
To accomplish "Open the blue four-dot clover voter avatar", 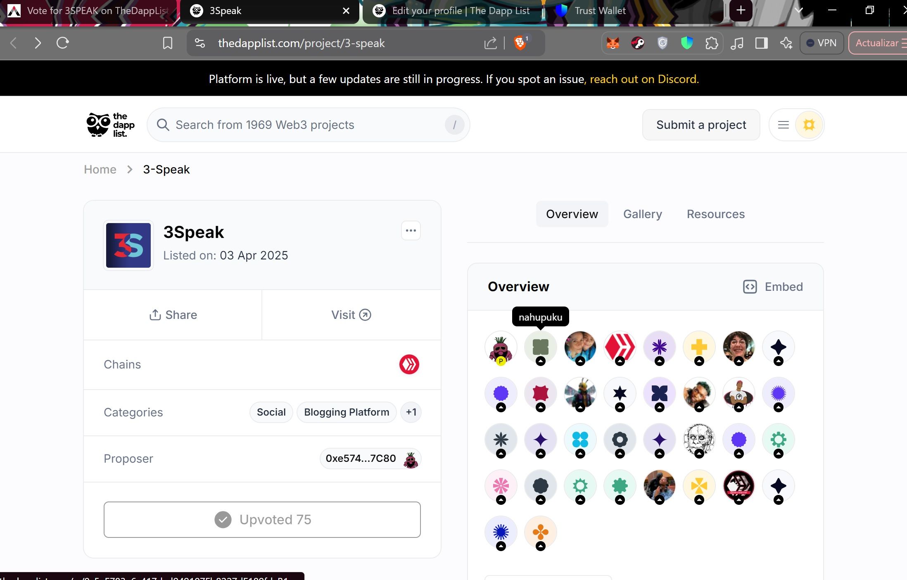I will (x=580, y=440).
